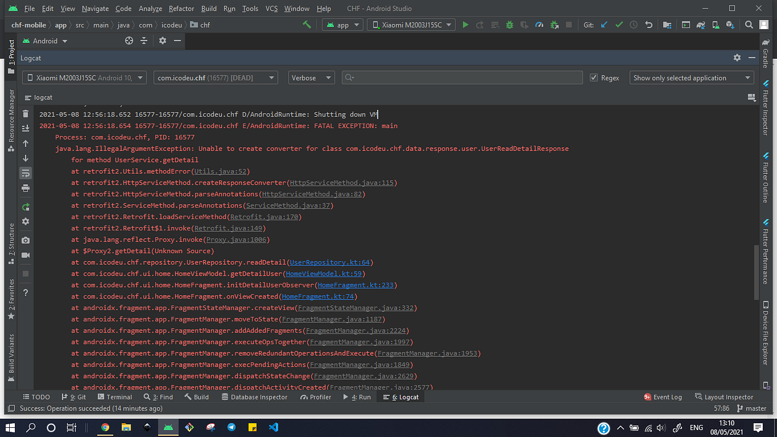Toggle the soft-wrap button in logcat
777x437 pixels.
click(26, 173)
